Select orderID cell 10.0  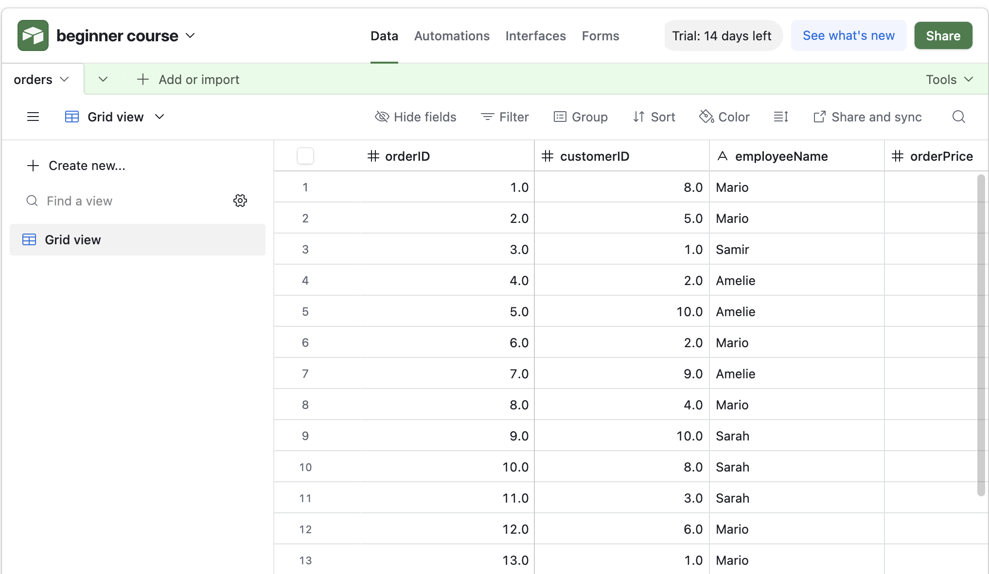click(447, 467)
